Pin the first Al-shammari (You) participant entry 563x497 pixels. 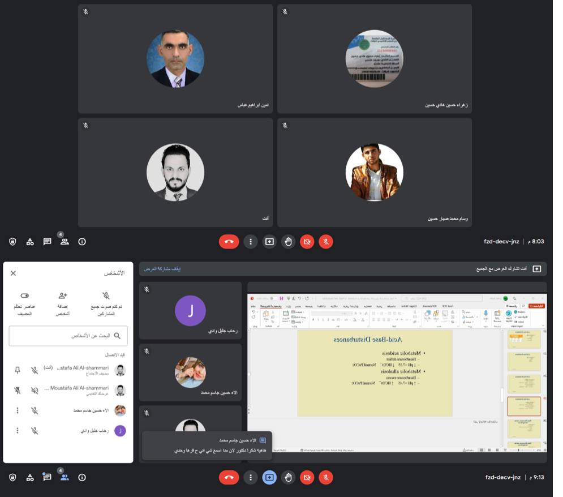(18, 370)
